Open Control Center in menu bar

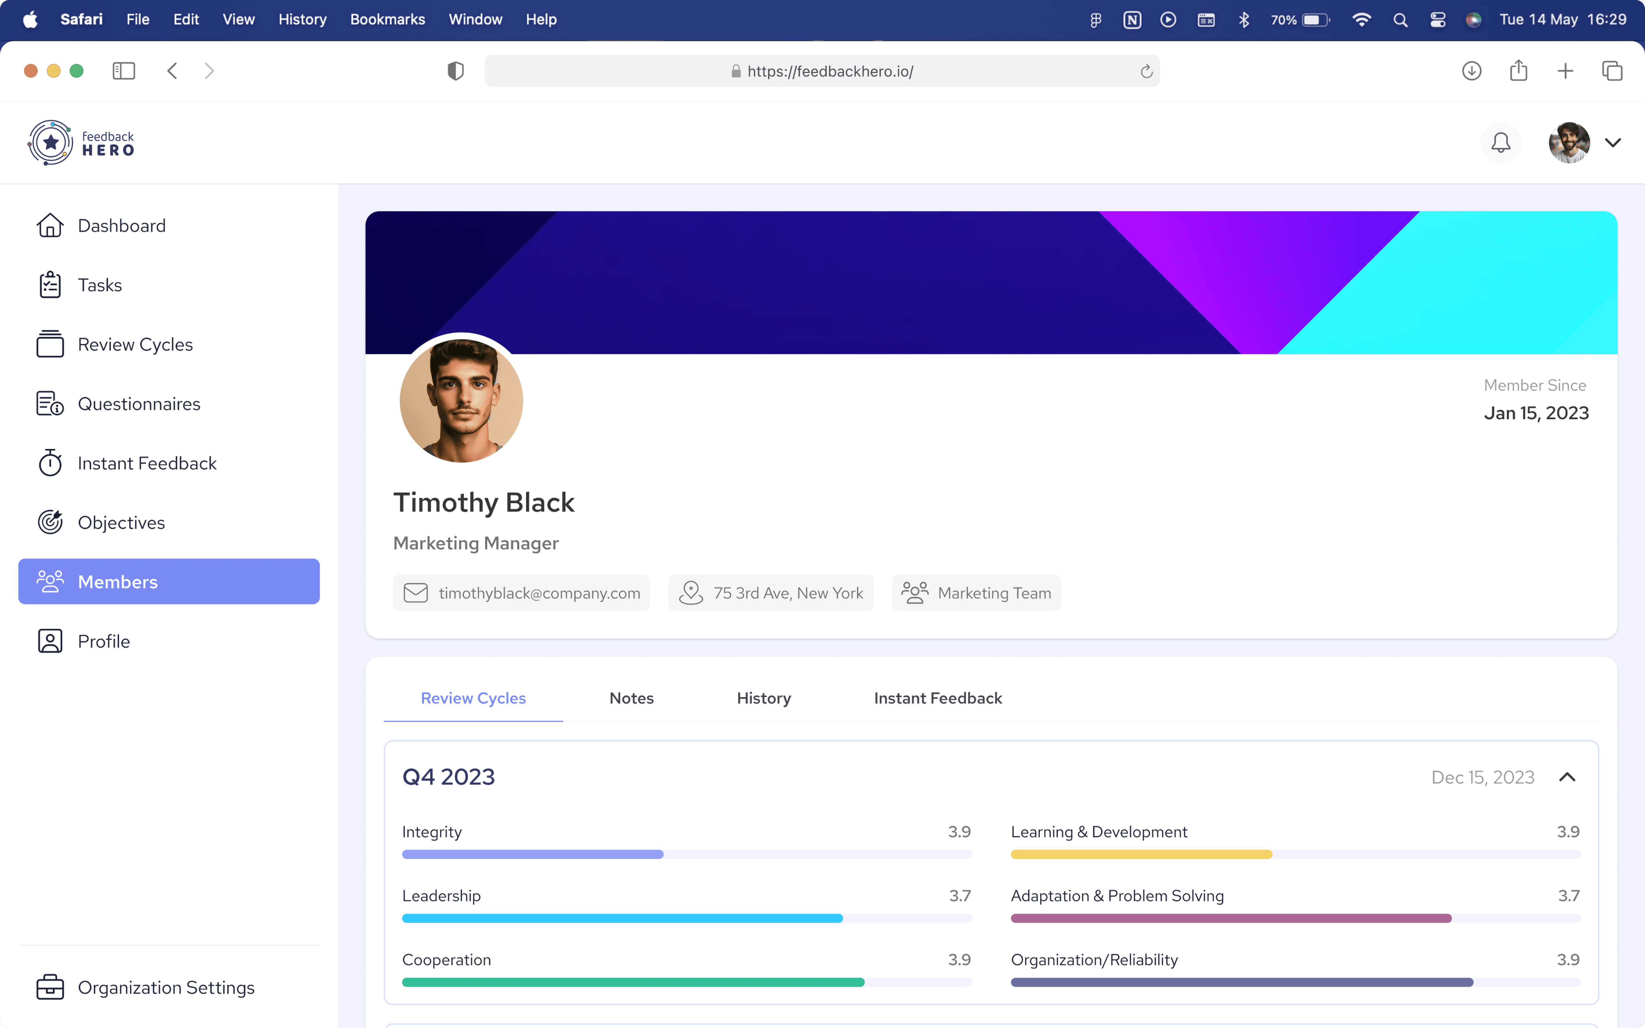click(1438, 20)
